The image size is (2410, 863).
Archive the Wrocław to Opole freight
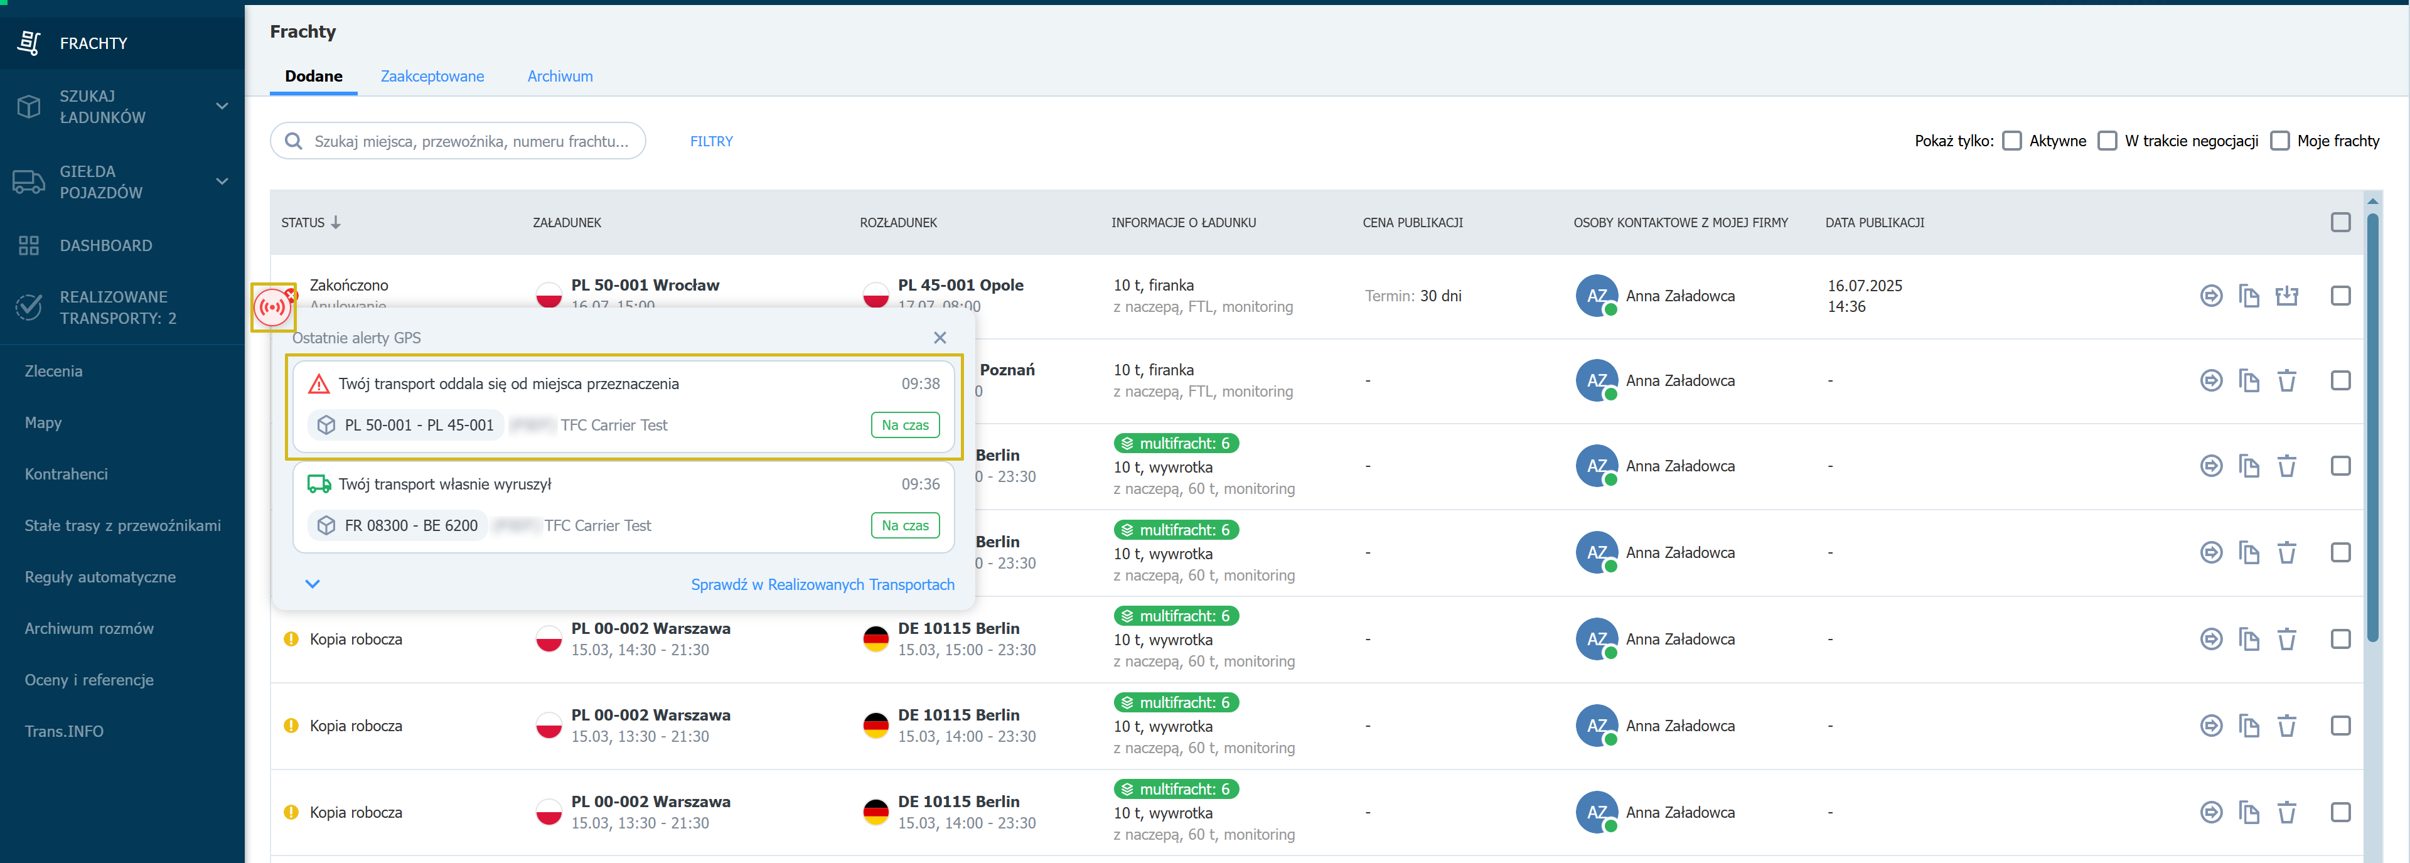(2286, 296)
